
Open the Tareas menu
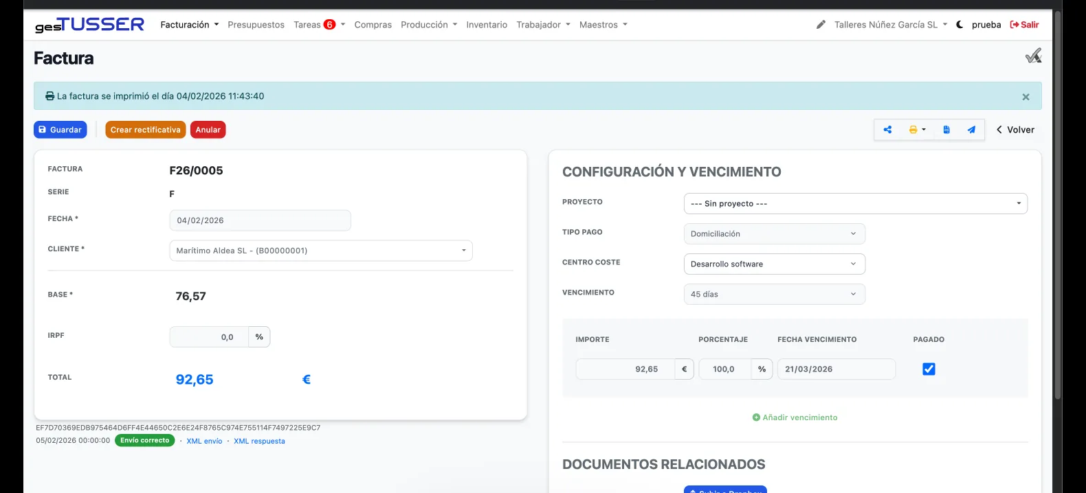[320, 25]
